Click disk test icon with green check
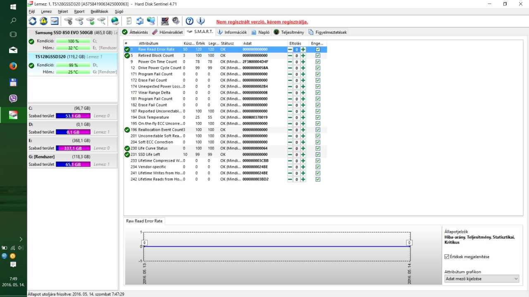The image size is (529, 297). pos(90,21)
